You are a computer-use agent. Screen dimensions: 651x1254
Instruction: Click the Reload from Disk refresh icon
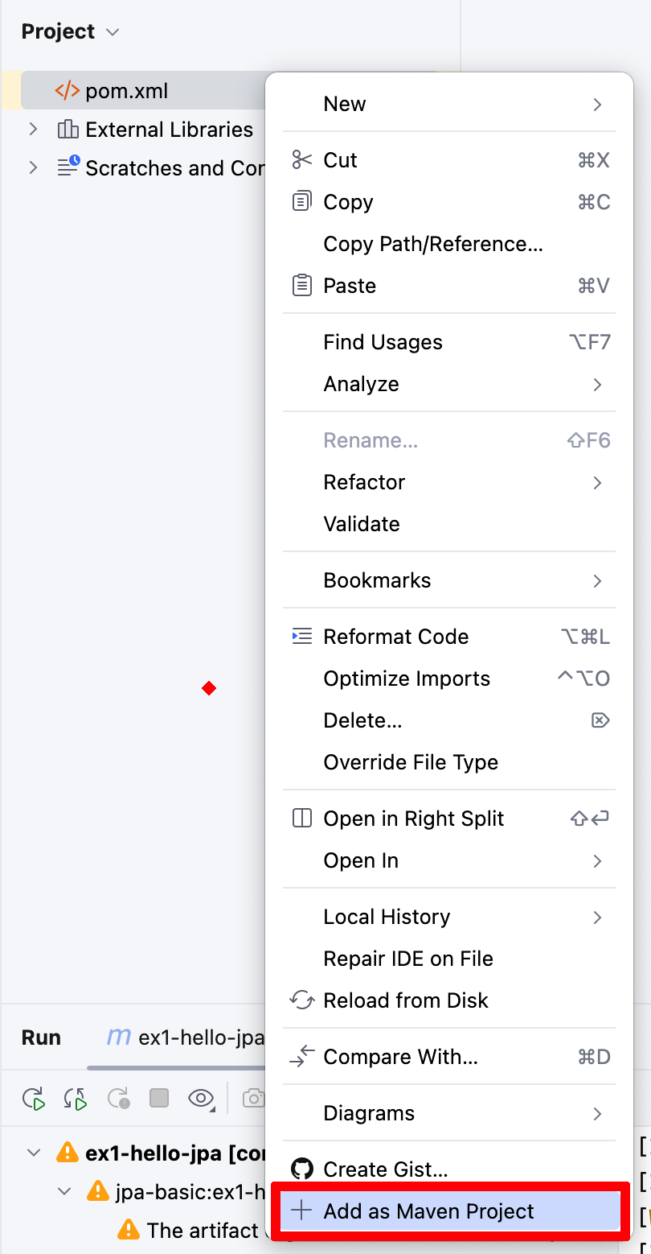[x=301, y=1000]
